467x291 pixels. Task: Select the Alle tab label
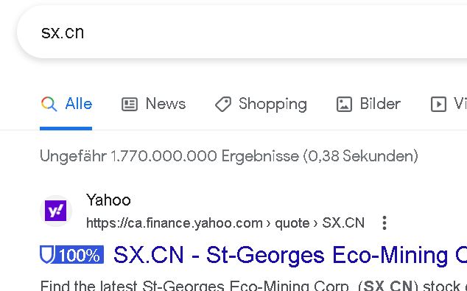click(x=79, y=104)
